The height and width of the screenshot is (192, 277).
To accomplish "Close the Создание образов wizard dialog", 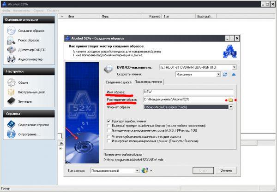I will click(x=237, y=38).
